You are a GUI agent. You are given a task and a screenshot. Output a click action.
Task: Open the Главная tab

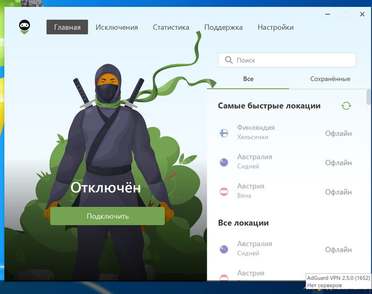point(67,27)
